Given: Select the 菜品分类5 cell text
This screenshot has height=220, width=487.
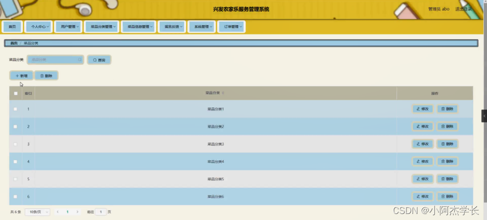Looking at the screenshot, I should tap(215, 179).
